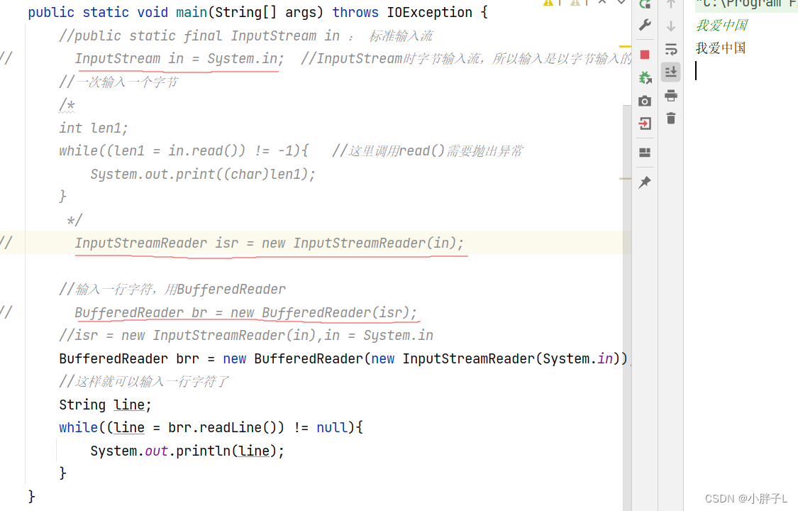Viewport: 798px width, 511px height.
Task: Restore the default layout with the squares icon
Action: (x=645, y=153)
